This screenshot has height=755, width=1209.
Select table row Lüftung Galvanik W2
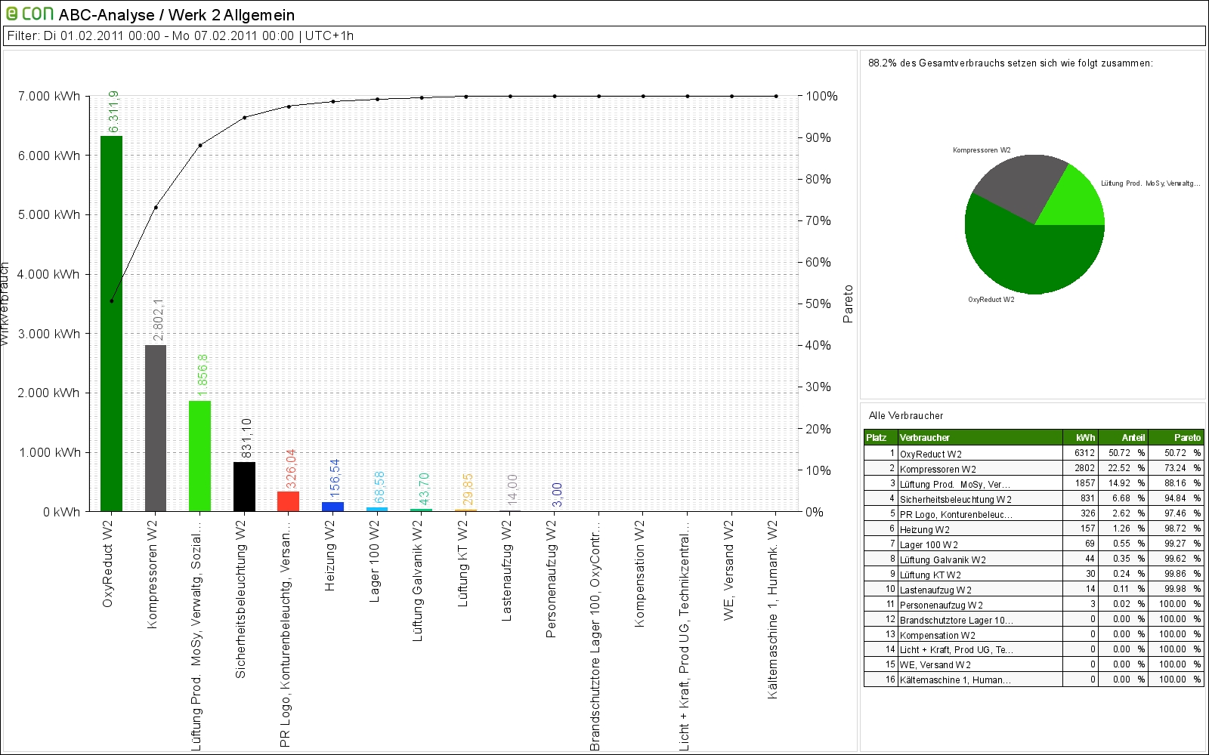pos(1034,559)
